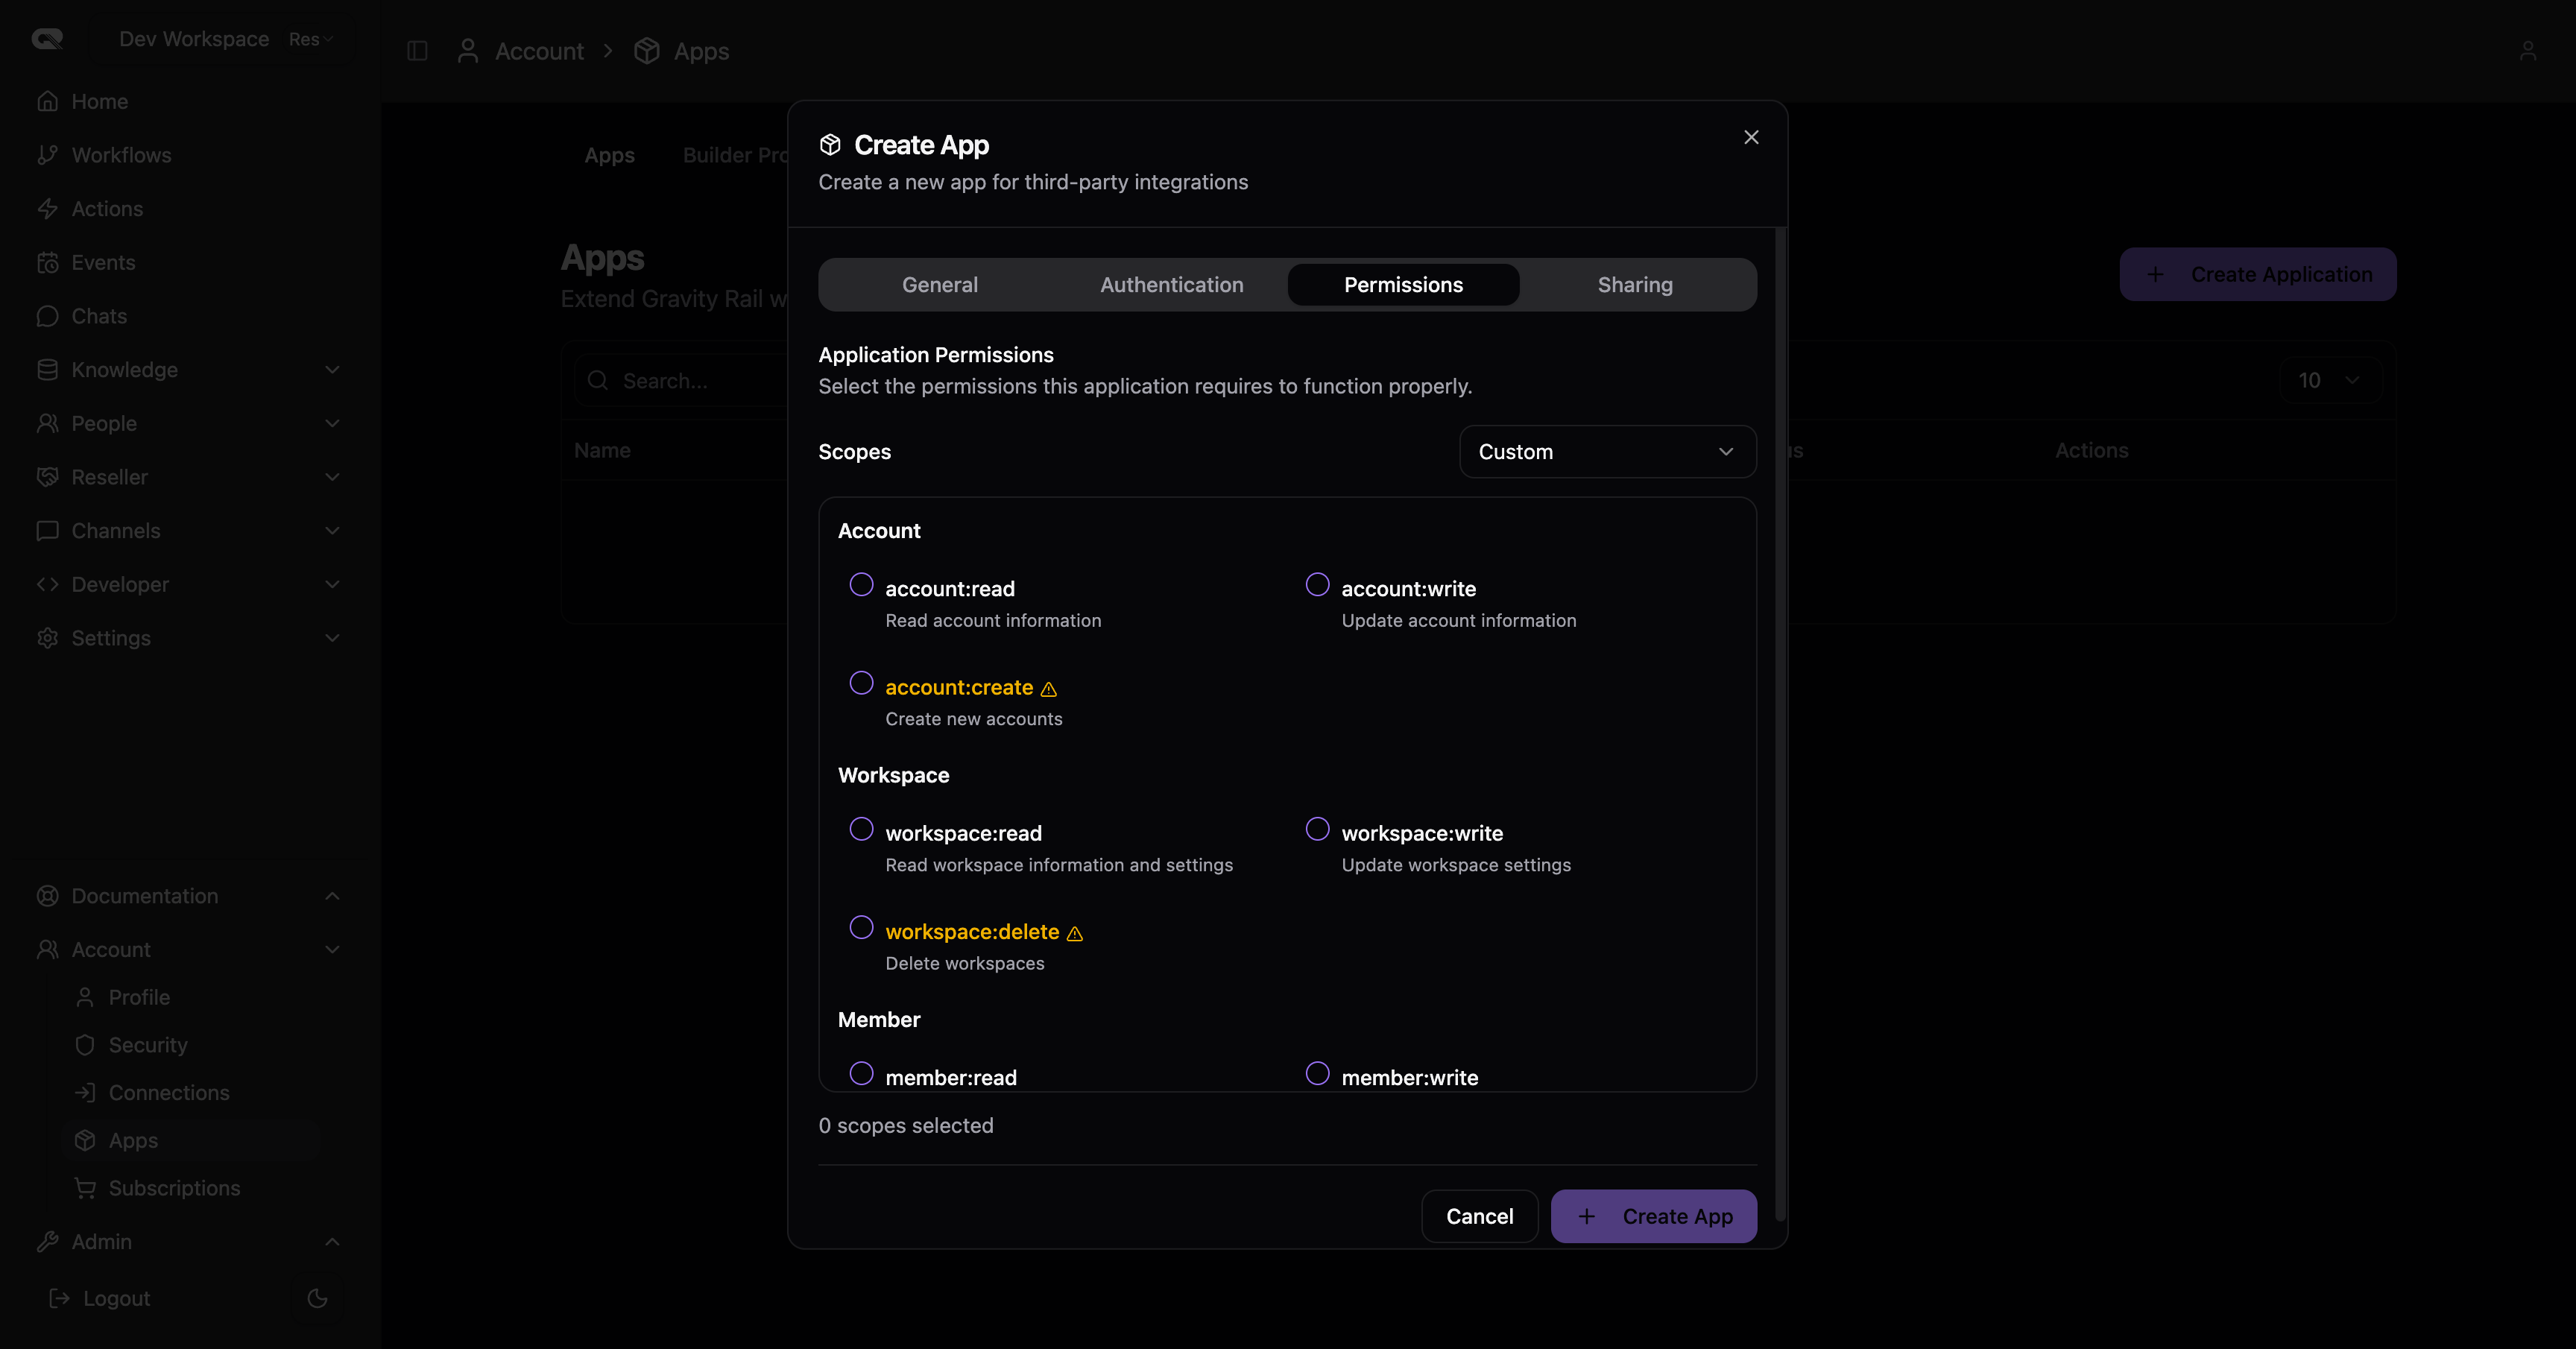Expand the Admin sidebar section

click(332, 1242)
